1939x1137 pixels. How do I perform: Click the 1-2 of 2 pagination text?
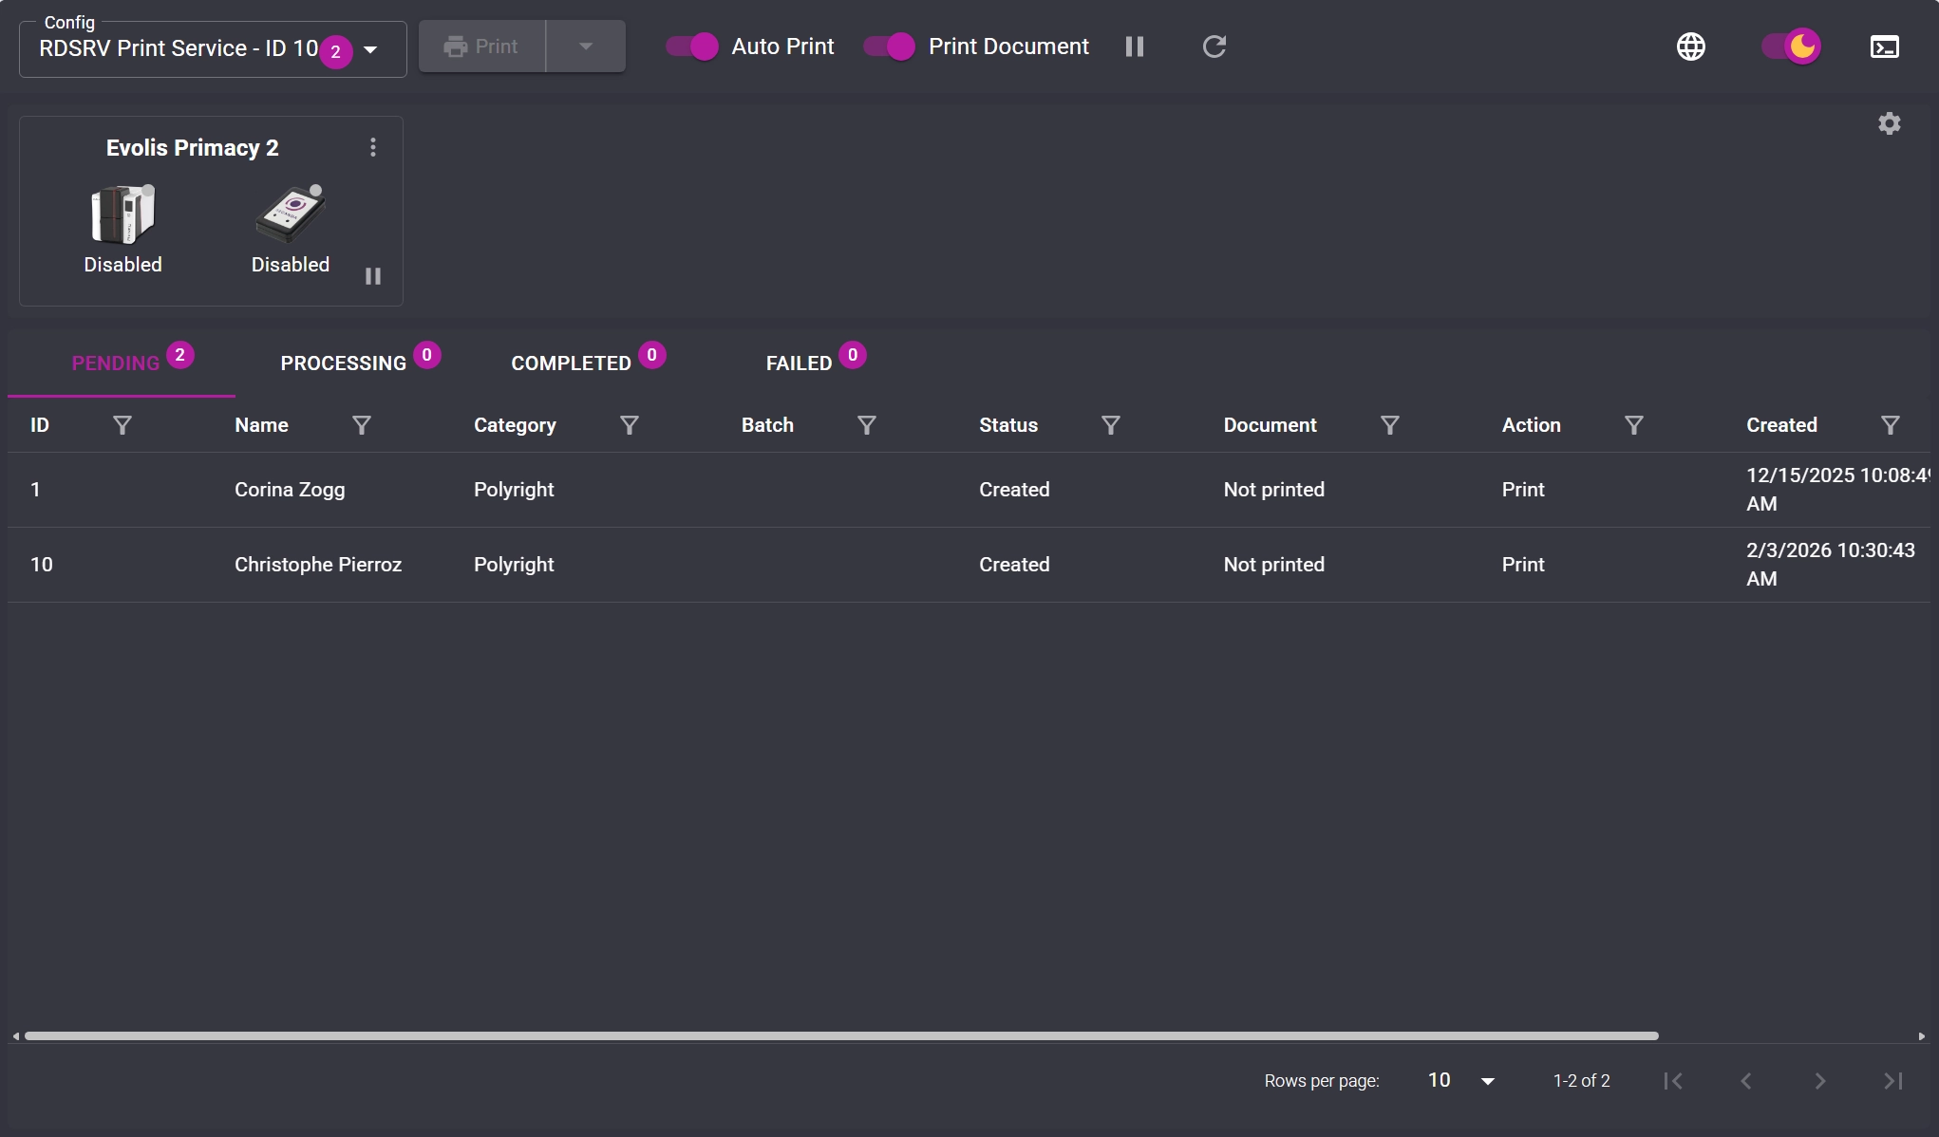[1581, 1081]
